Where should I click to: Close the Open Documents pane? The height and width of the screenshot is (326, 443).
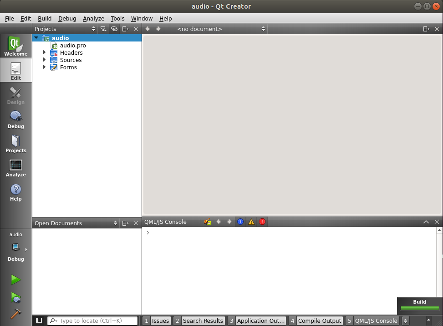coord(136,223)
